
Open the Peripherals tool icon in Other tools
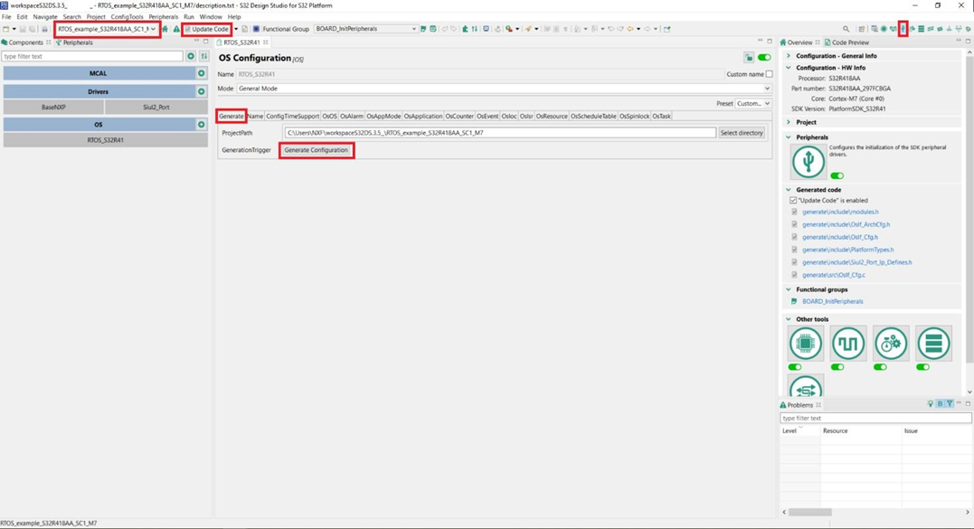(x=891, y=343)
